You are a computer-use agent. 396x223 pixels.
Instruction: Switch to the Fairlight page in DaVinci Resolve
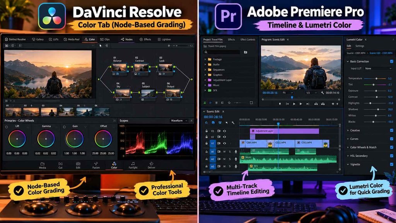point(133,165)
